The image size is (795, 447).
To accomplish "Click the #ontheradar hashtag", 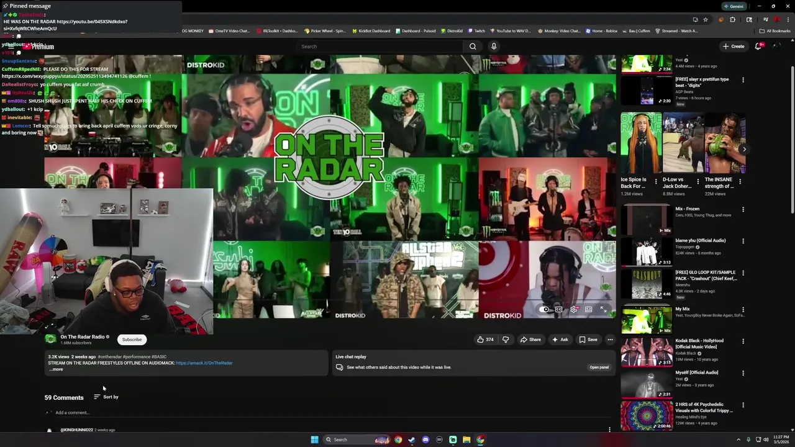I will click(x=109, y=357).
